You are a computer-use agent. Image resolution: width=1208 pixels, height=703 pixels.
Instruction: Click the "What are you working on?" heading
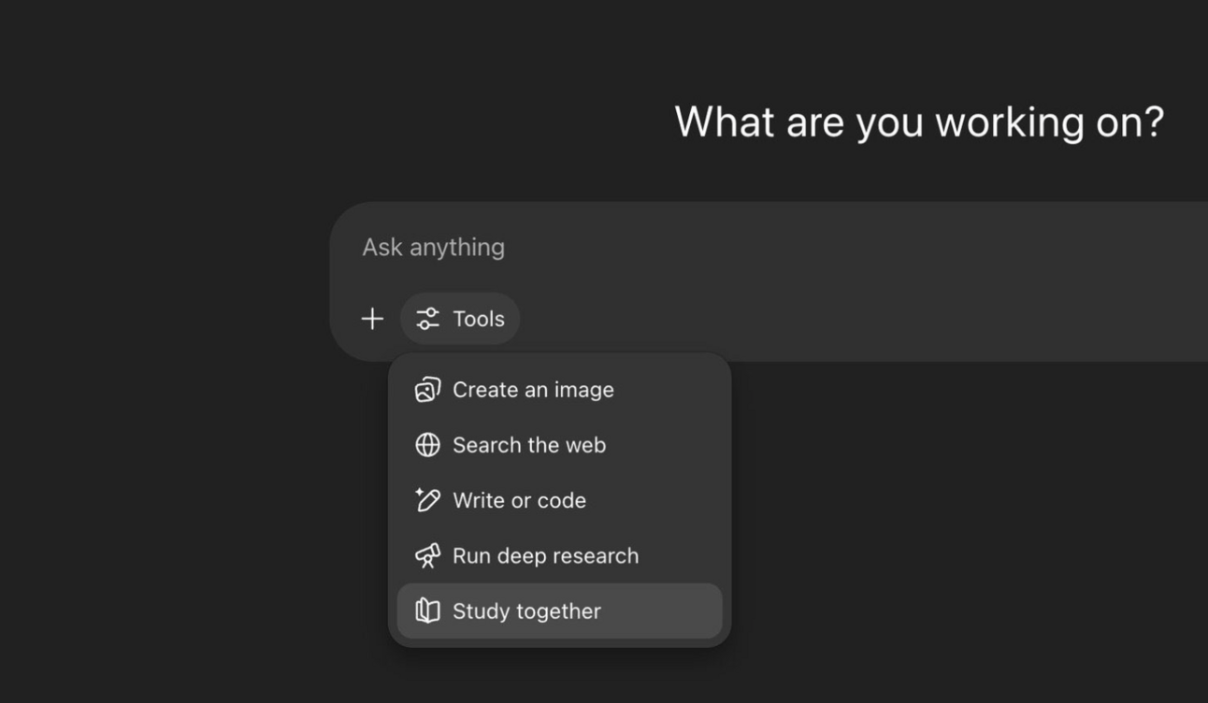pos(918,122)
